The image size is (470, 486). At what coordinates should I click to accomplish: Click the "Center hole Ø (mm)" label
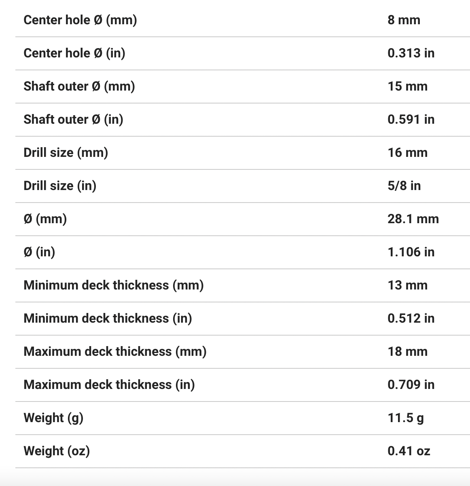click(80, 20)
